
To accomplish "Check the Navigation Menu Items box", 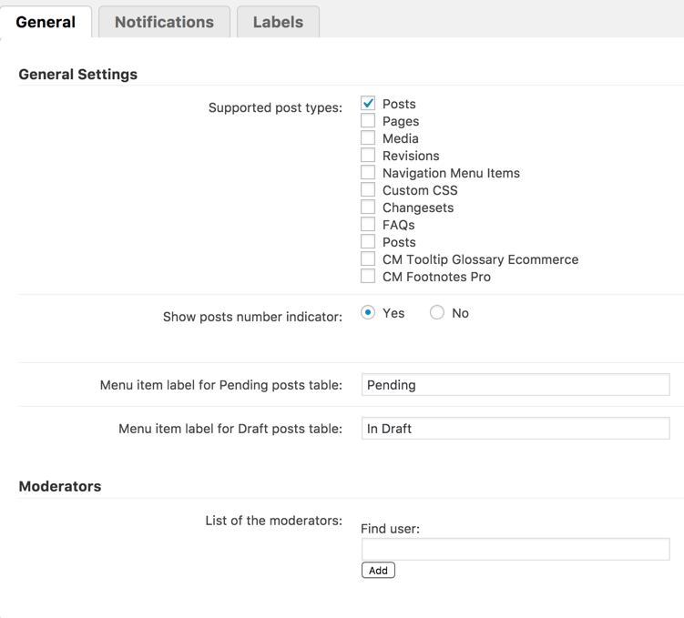I will [x=368, y=173].
